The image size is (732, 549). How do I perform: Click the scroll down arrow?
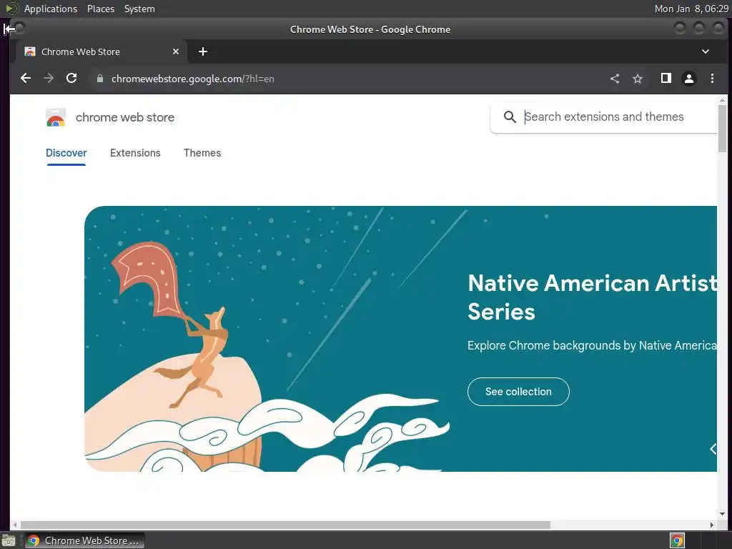click(x=722, y=514)
